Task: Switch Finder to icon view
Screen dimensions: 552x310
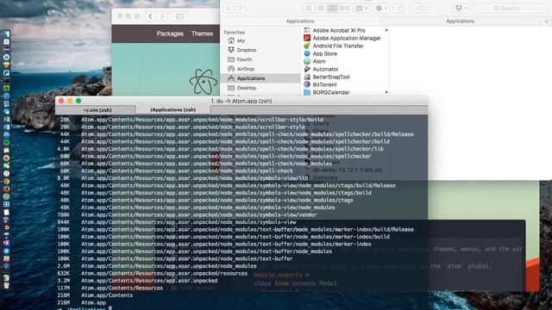Action: 309,8
